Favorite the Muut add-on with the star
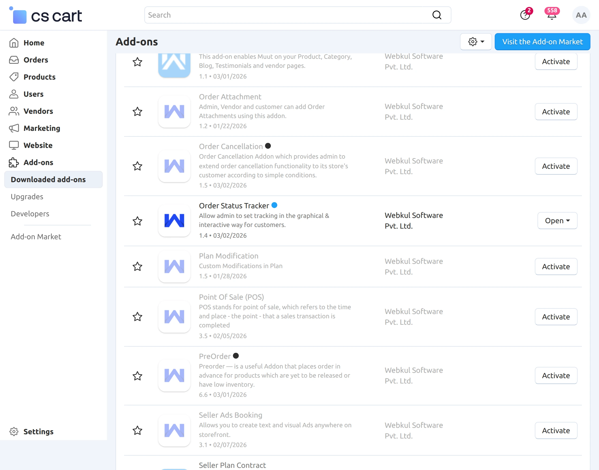599x470 pixels. click(137, 62)
